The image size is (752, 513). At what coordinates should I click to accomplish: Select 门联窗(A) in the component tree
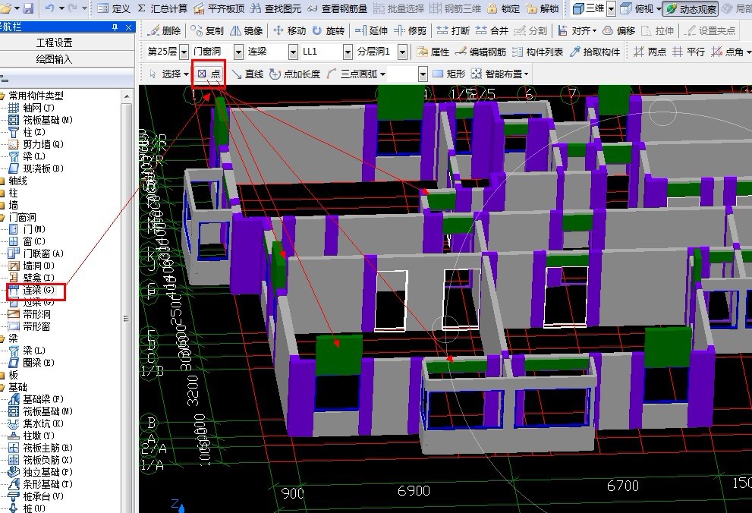coord(36,253)
